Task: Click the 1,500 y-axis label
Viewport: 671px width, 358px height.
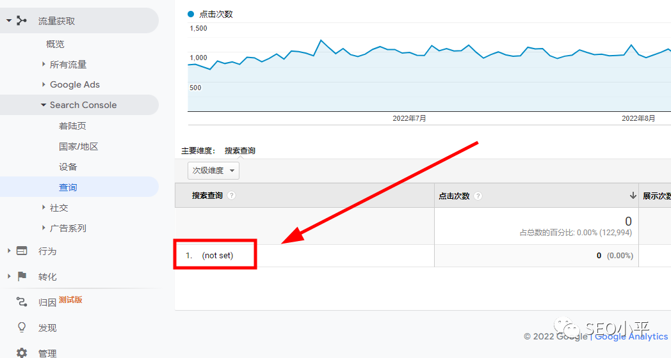Action: coord(198,28)
